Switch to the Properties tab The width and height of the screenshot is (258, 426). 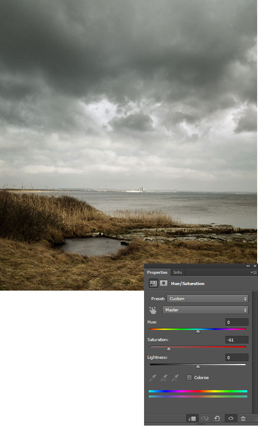(157, 272)
